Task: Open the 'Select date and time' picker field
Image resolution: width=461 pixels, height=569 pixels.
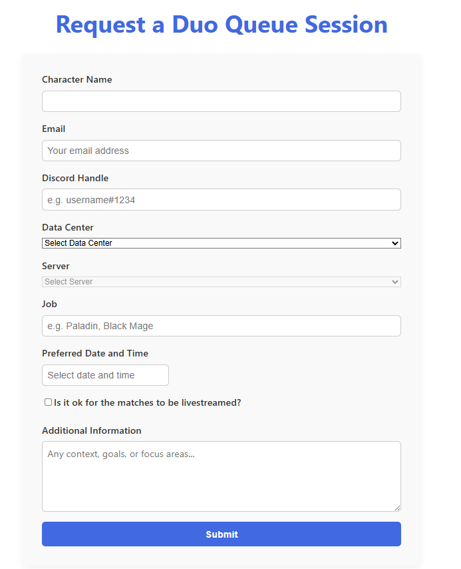Action: (105, 375)
